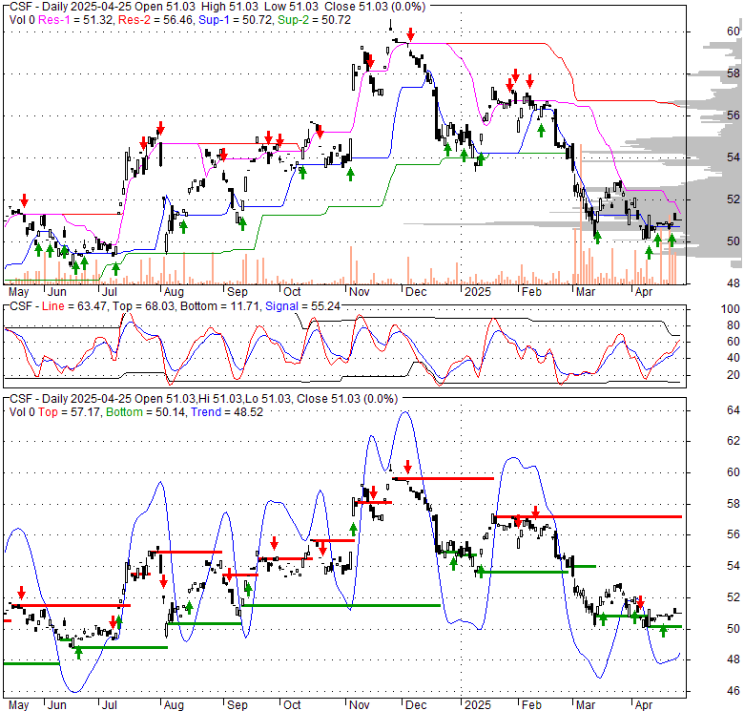Click the Mar month label under the top chart
Viewport: 744px width, 711px height.
click(585, 292)
